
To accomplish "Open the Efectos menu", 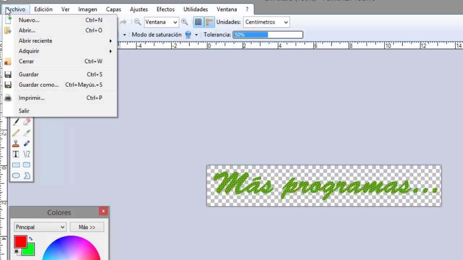I will (x=166, y=9).
